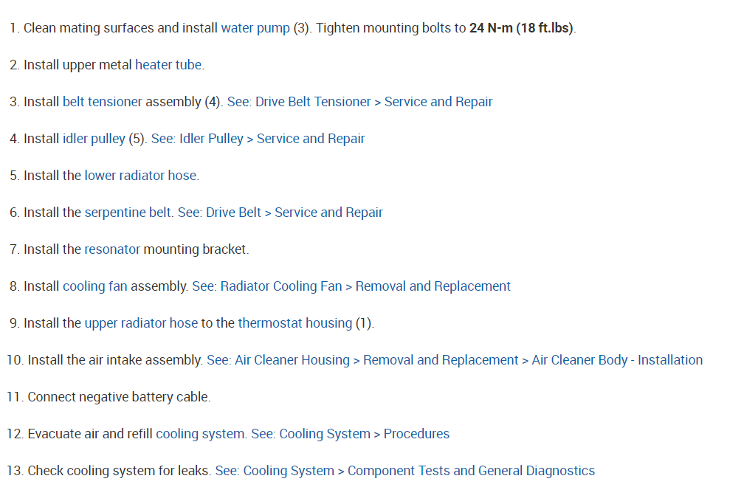Click the serpentine belt link
Viewport: 744px width, 504px height.
click(x=128, y=213)
